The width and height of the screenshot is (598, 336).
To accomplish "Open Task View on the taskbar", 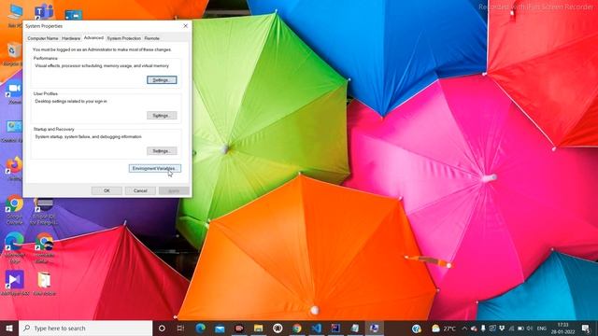I will 180,328.
